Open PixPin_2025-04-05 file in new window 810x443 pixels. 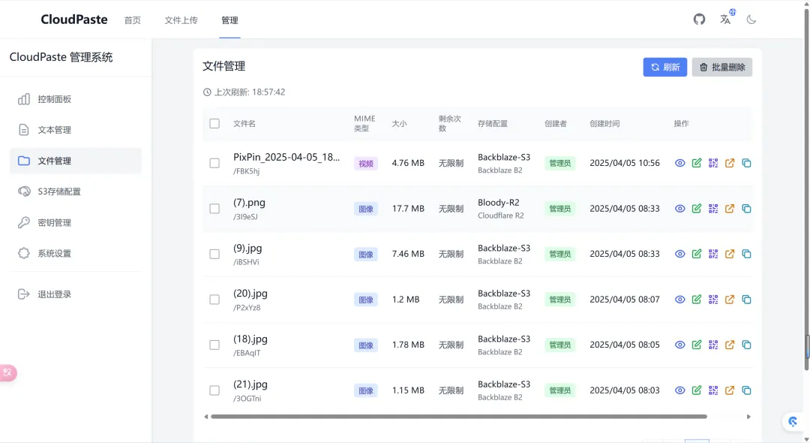(730, 164)
